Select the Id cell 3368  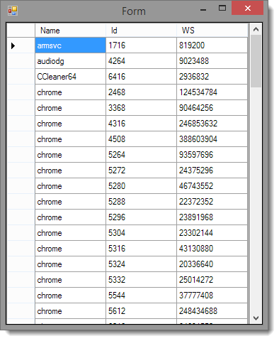(141, 108)
